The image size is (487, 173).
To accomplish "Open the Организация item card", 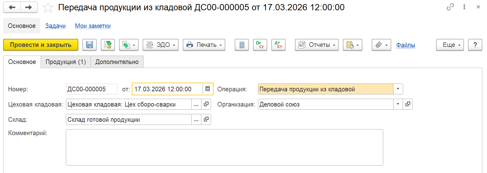I will point(408,104).
